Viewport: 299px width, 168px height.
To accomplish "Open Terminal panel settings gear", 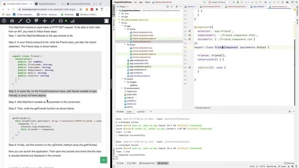I will tap(290, 112).
